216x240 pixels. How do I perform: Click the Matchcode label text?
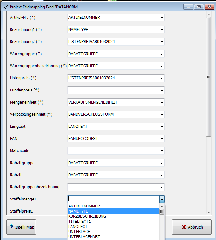click(19, 151)
